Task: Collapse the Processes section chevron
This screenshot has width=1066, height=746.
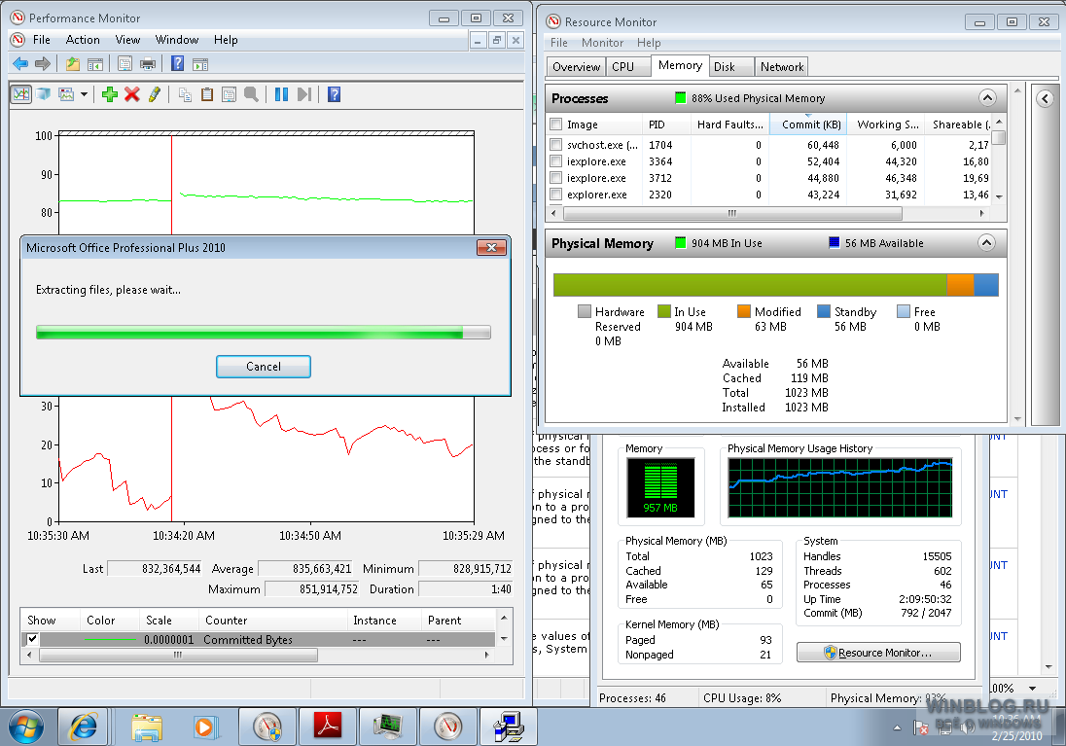Action: pyautogui.click(x=987, y=98)
